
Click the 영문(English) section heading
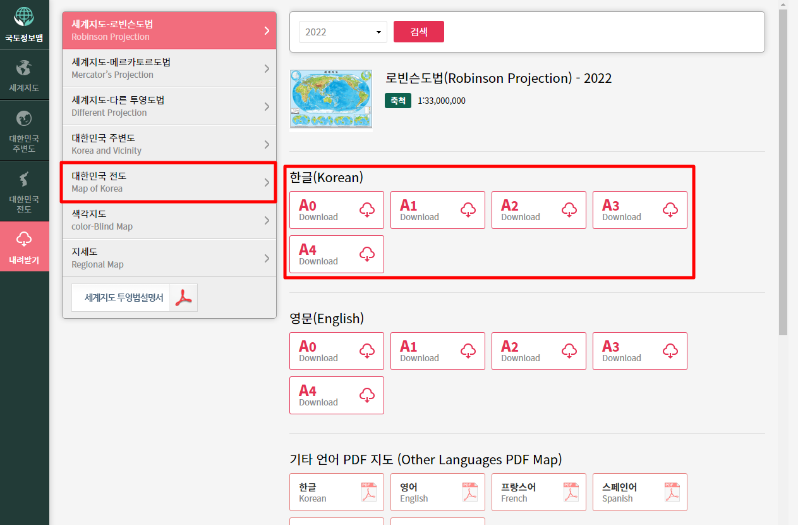tap(327, 319)
